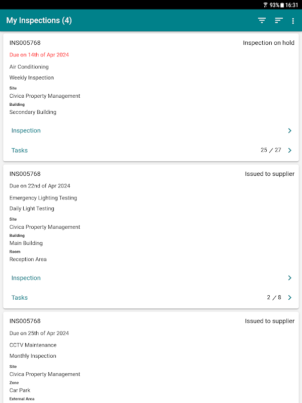Screen dimensions: 302x403
Task: Open Inspection link in Air Conditioning card
Action: [x=26, y=130]
